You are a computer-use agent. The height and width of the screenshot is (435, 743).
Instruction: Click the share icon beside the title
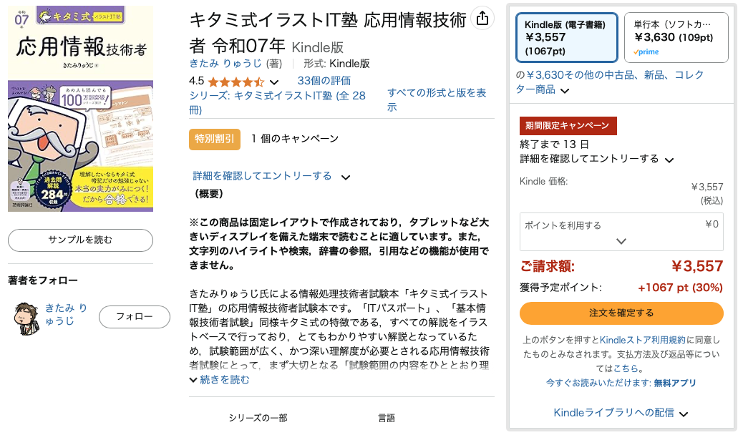(482, 19)
